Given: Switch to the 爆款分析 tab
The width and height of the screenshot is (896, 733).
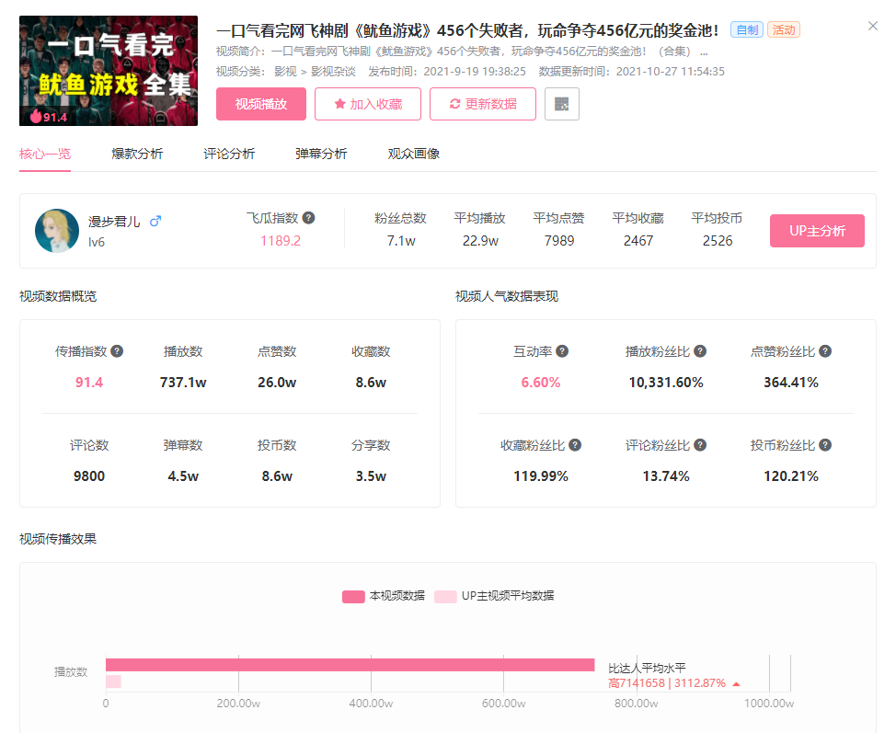Looking at the screenshot, I should [x=138, y=154].
